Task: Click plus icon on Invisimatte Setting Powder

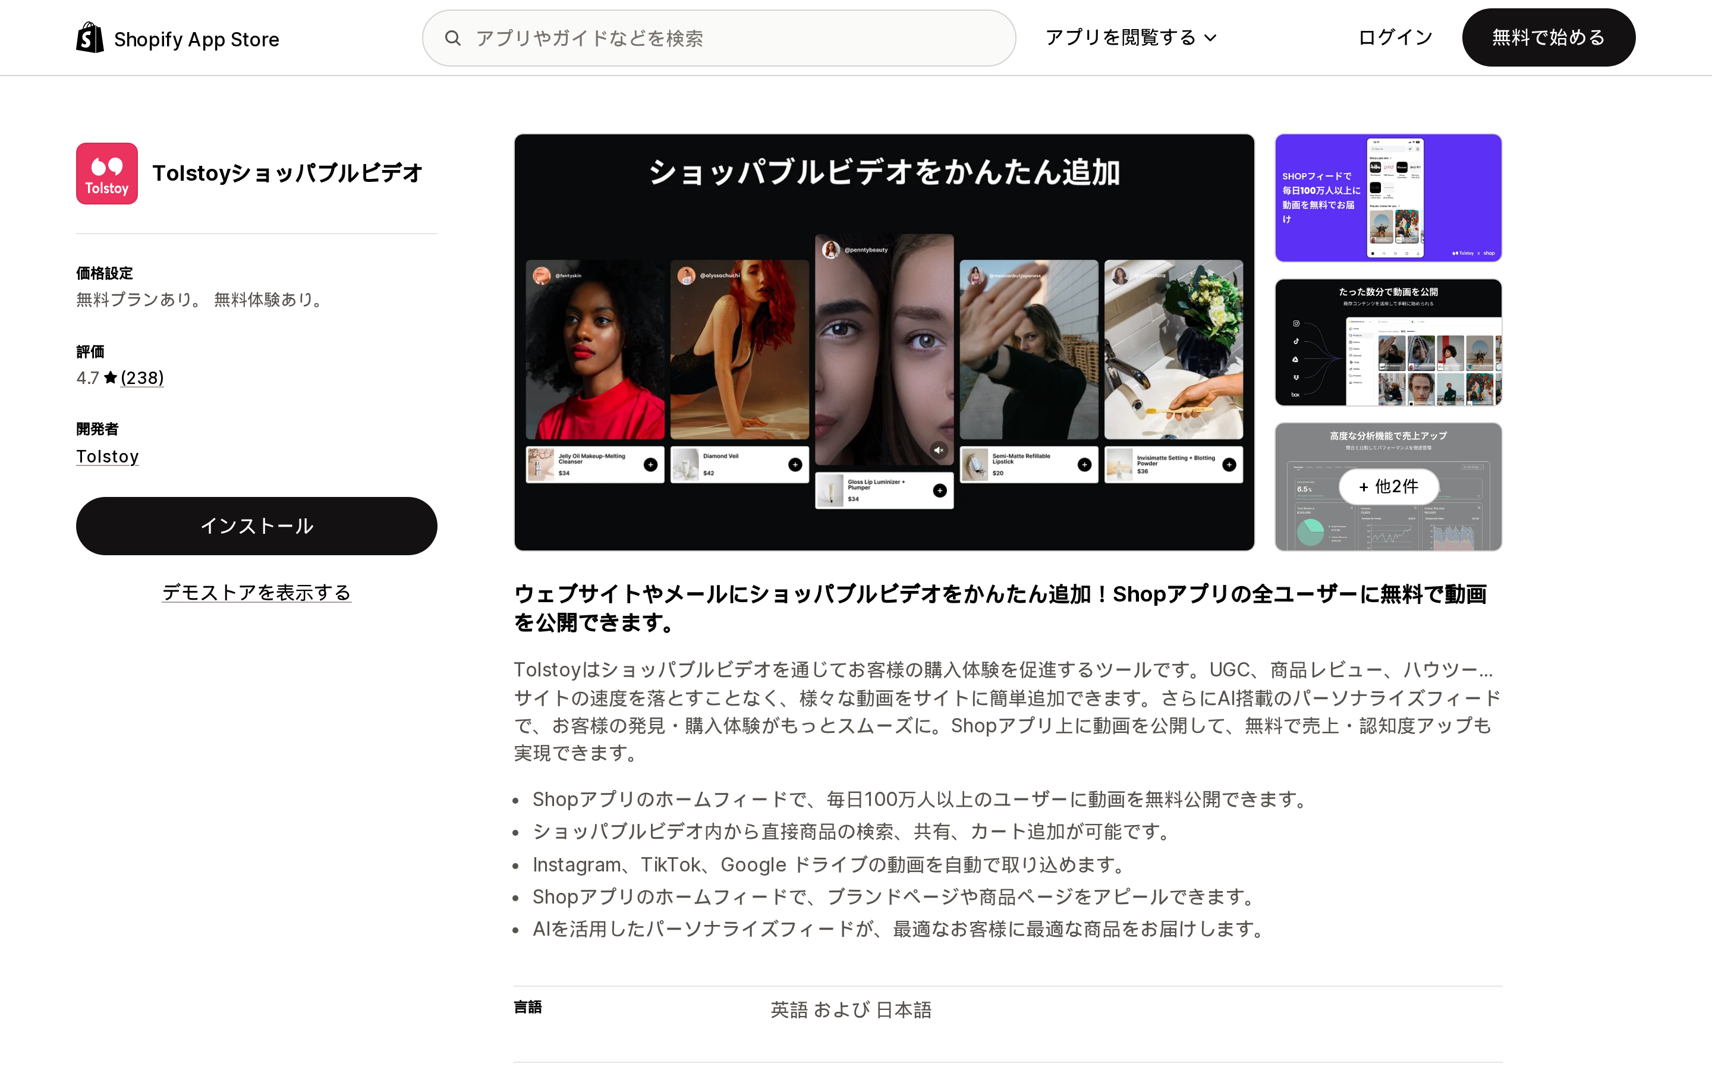Action: [1229, 464]
